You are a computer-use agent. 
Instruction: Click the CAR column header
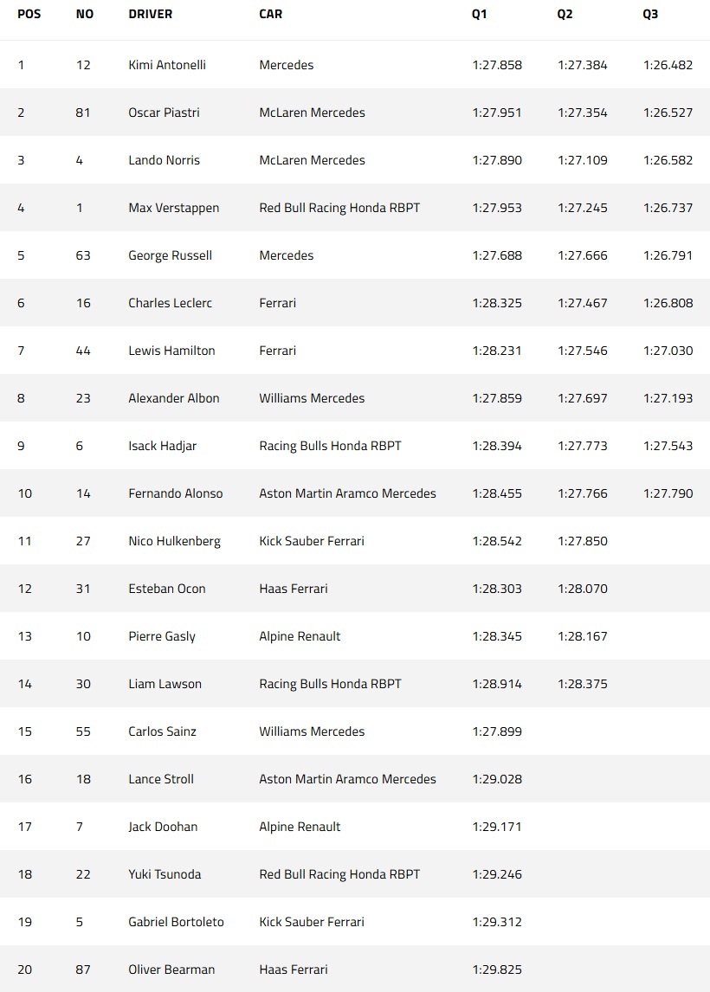(x=270, y=14)
